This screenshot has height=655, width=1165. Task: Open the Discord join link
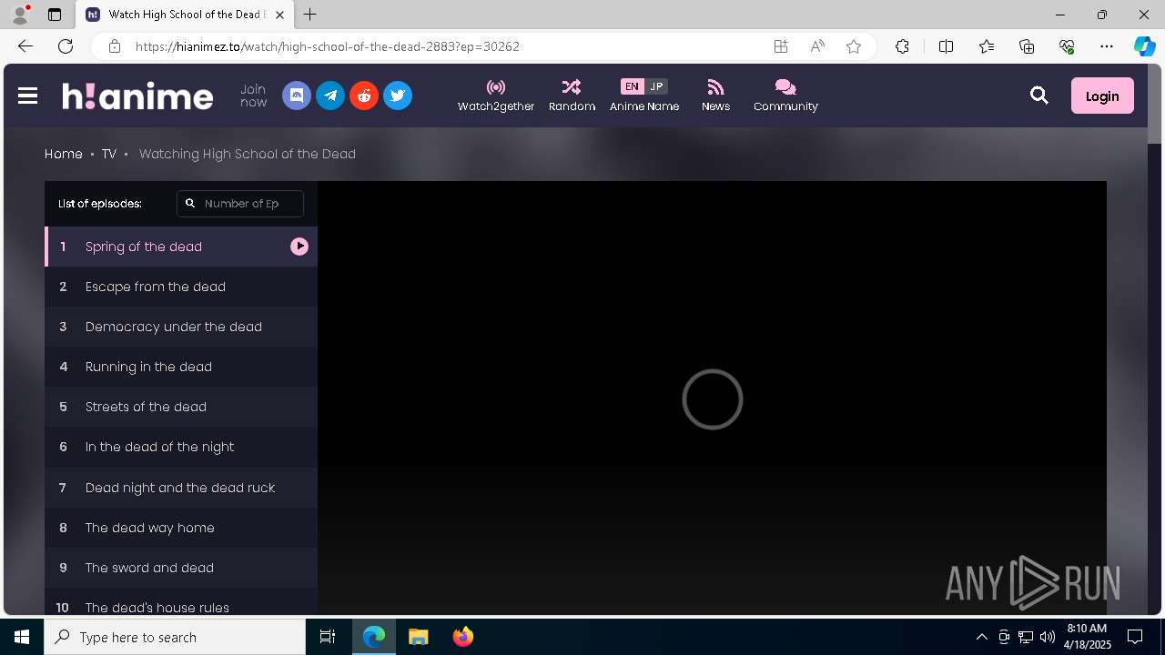pyautogui.click(x=297, y=96)
